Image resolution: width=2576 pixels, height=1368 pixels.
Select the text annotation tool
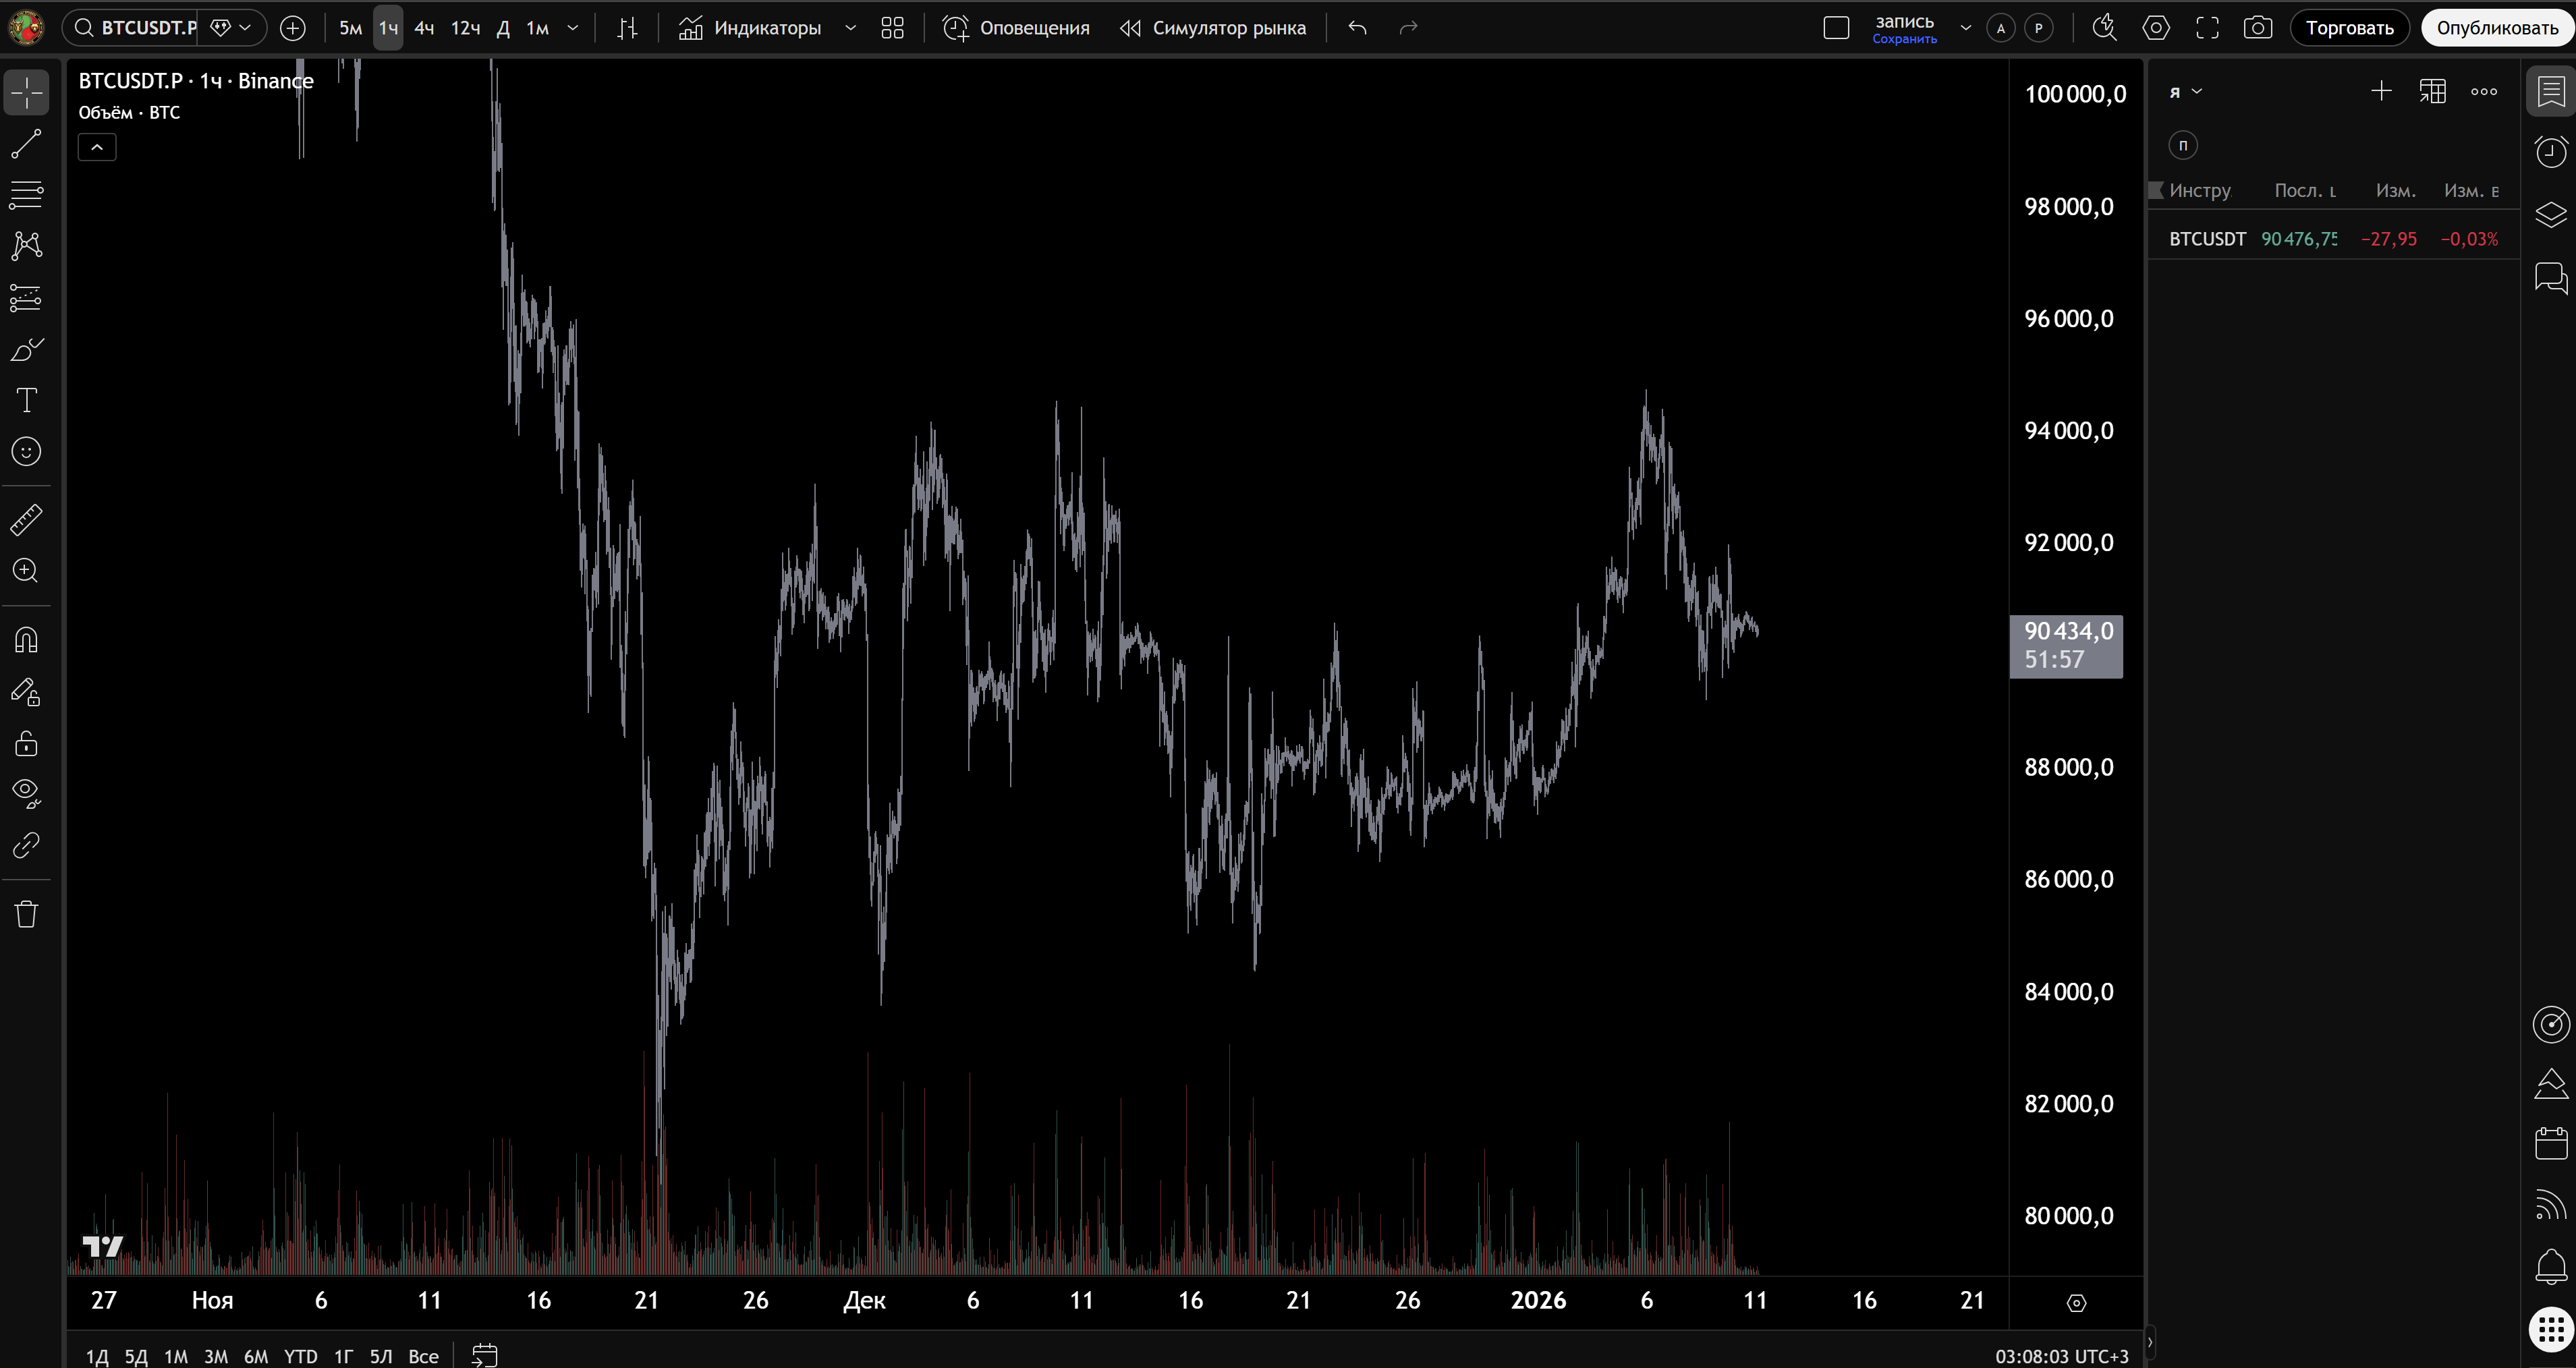(x=26, y=400)
